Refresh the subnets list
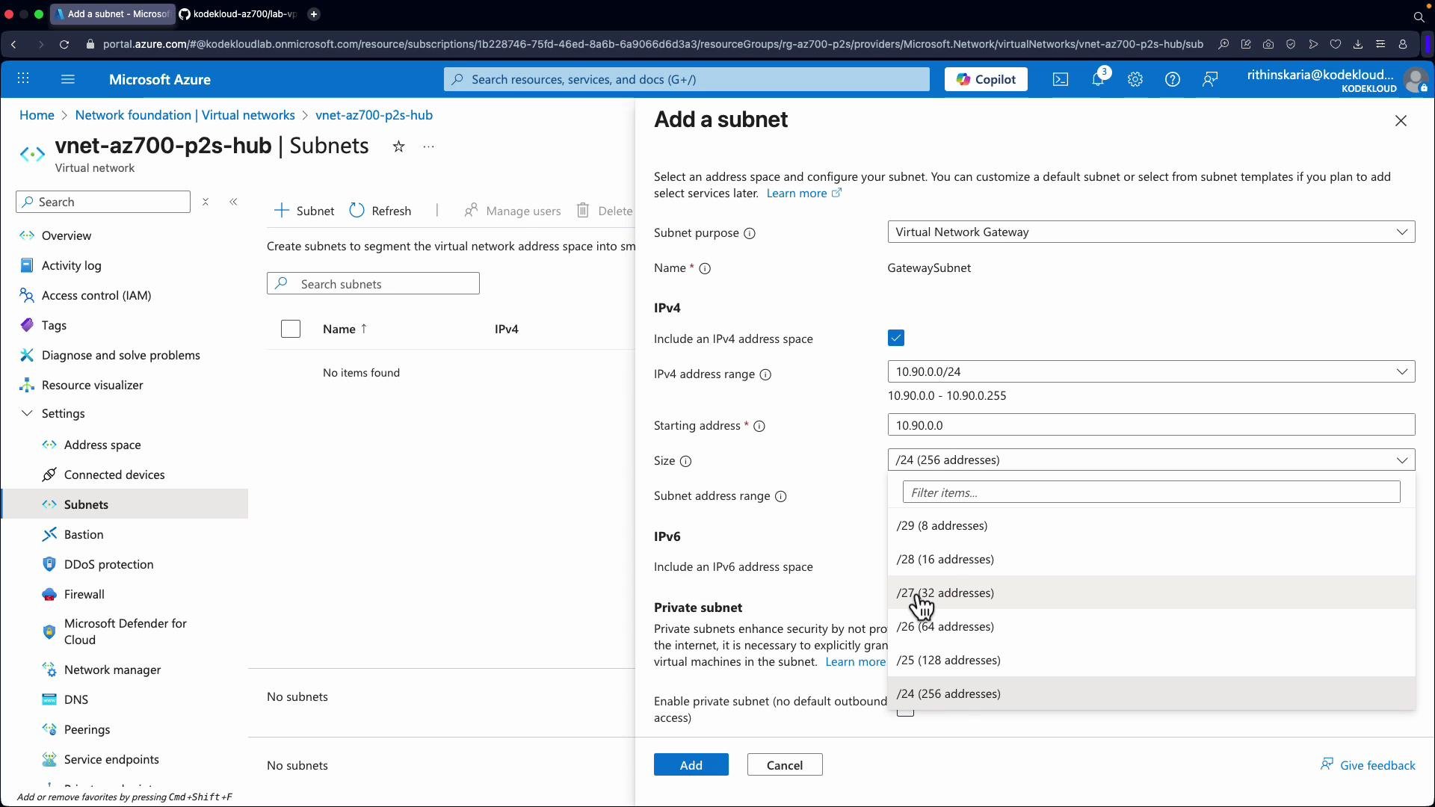1435x807 pixels. point(380,211)
